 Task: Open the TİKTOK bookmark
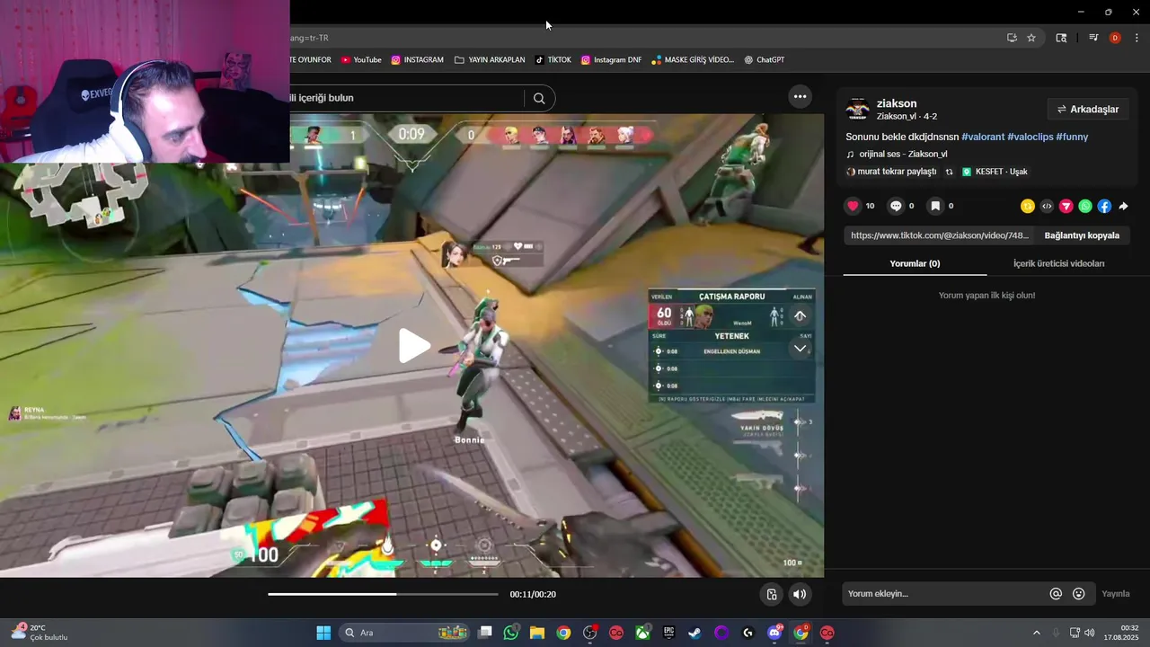pyautogui.click(x=553, y=60)
